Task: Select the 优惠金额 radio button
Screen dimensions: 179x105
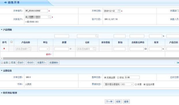Action: [x=105, y=77]
